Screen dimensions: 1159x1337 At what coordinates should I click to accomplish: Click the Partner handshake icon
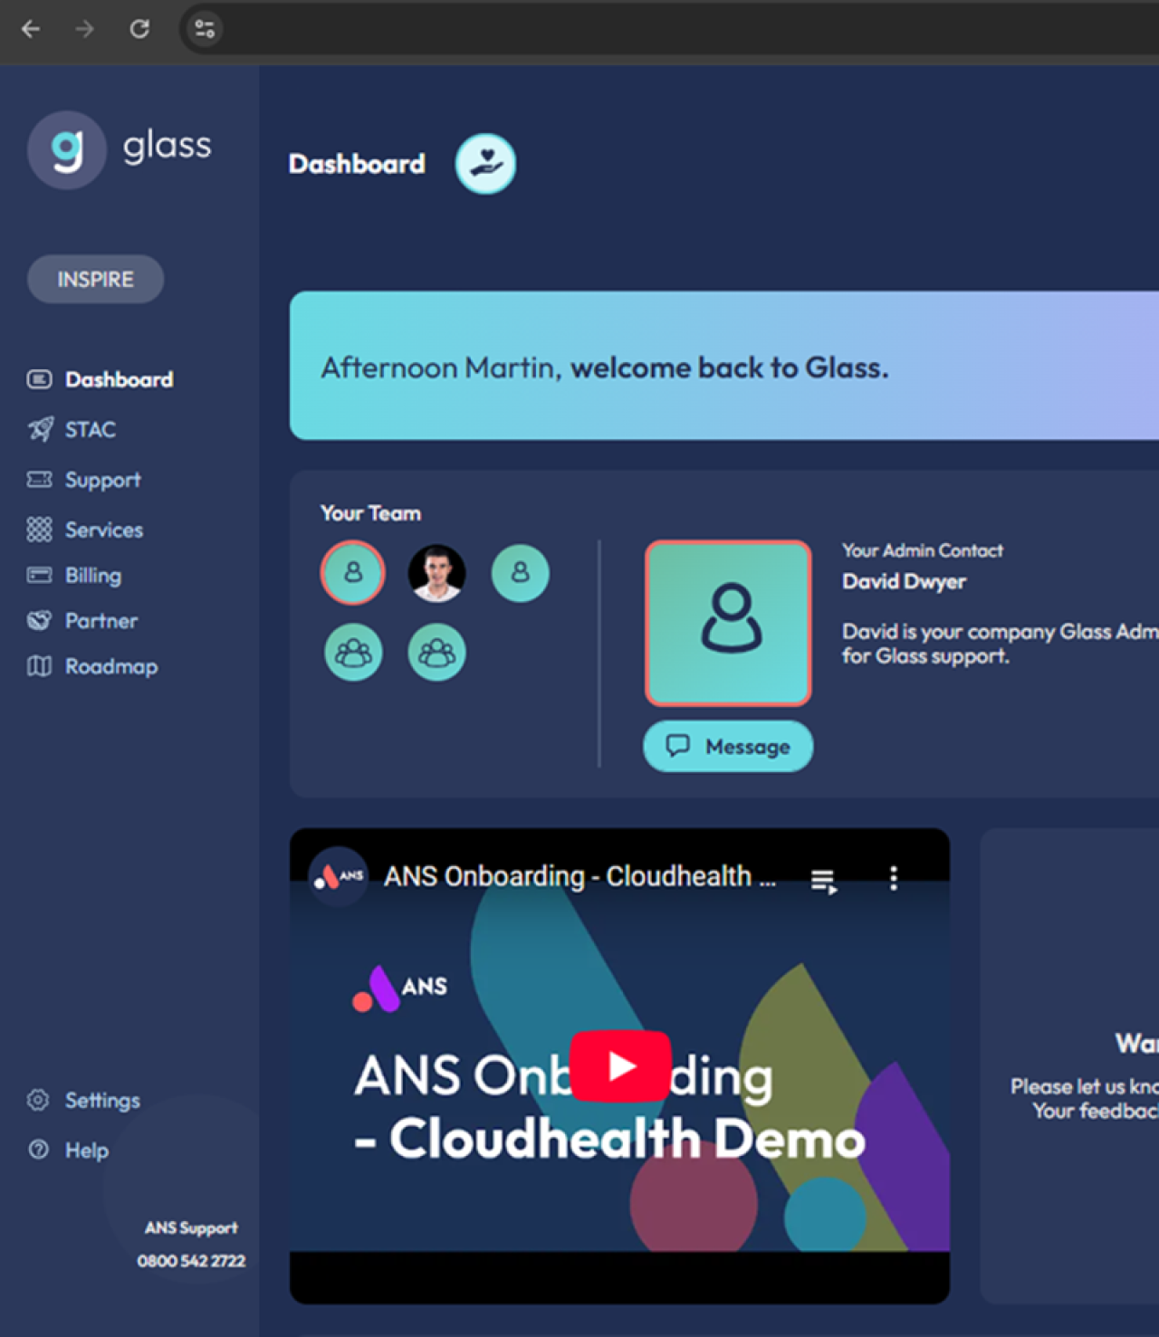click(x=39, y=620)
